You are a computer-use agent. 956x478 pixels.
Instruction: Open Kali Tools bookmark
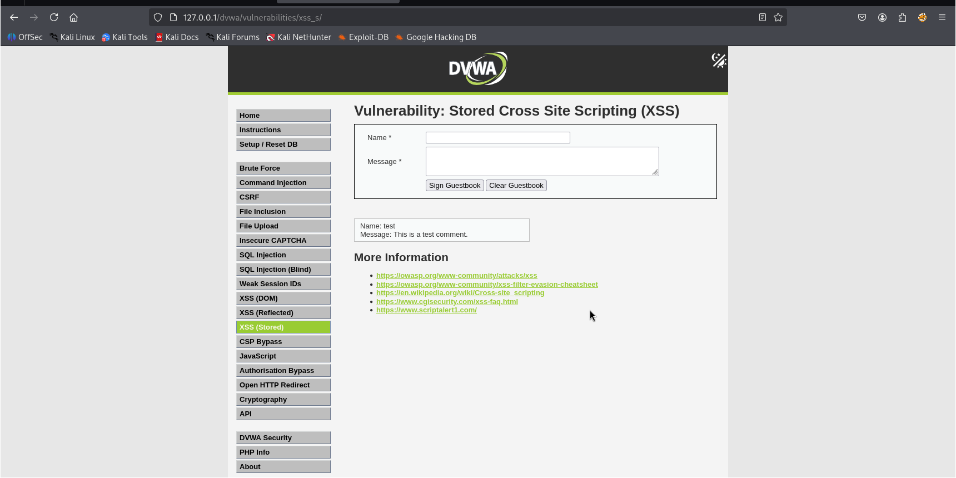click(x=125, y=37)
